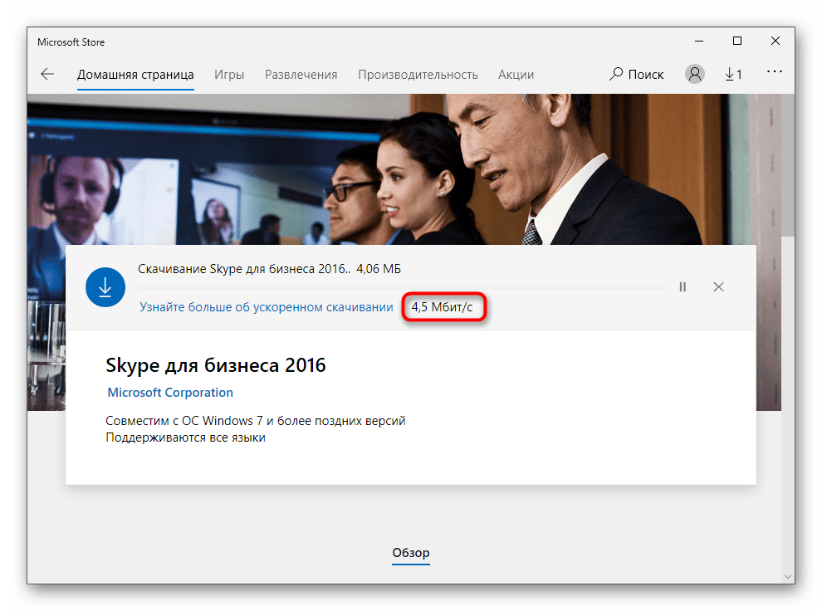Open the Узнайте больше об ускоренном скачивании link

[x=266, y=307]
